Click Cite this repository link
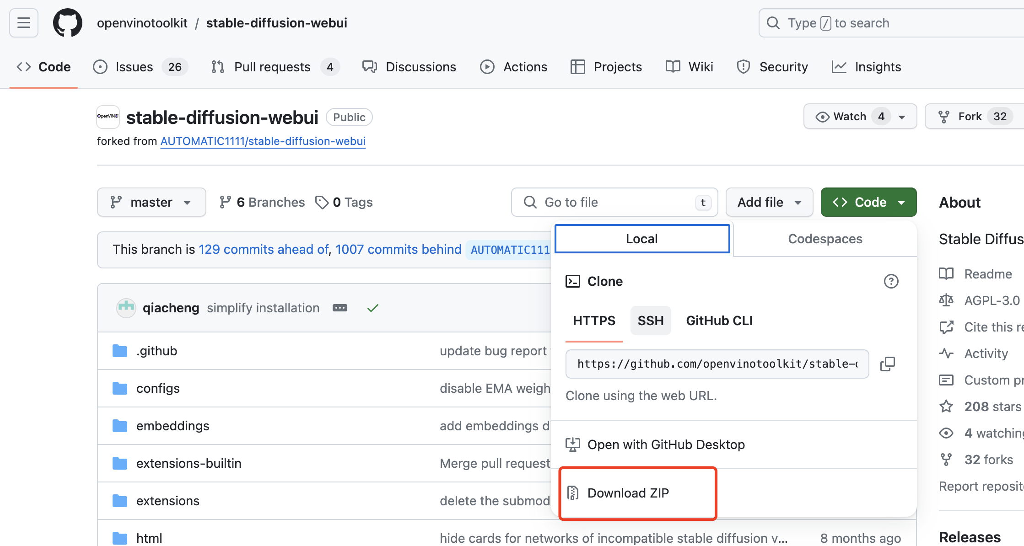 tap(981, 327)
